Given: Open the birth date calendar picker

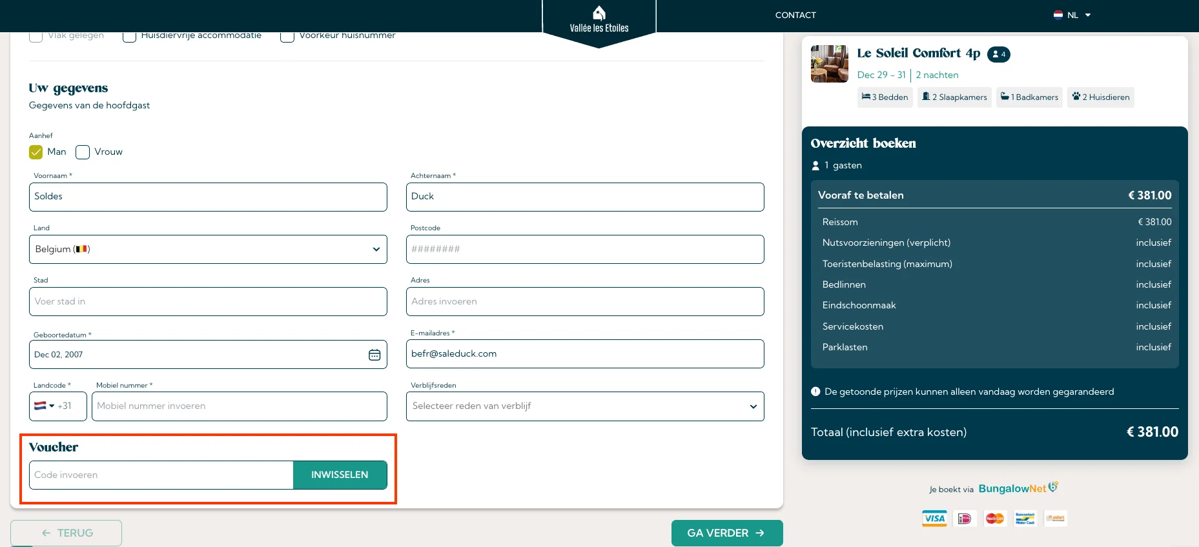Looking at the screenshot, I should pyautogui.click(x=374, y=355).
